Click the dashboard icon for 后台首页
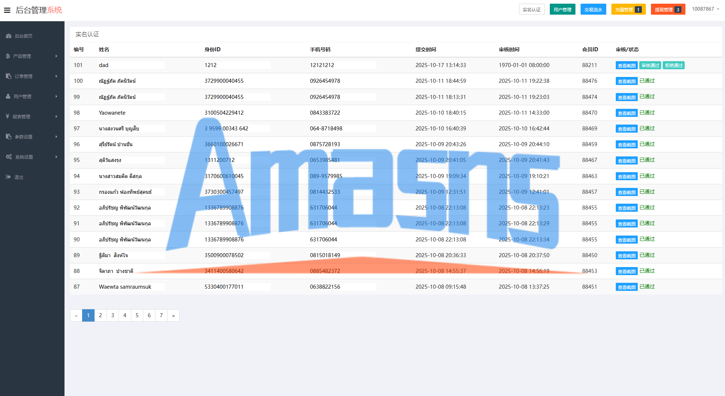725x396 pixels. click(9, 36)
